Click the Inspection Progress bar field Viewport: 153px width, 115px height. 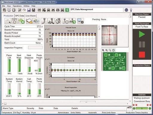pyautogui.click(x=35, y=48)
